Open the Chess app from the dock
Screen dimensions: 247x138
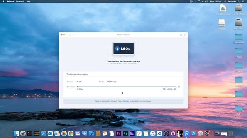point(180,133)
